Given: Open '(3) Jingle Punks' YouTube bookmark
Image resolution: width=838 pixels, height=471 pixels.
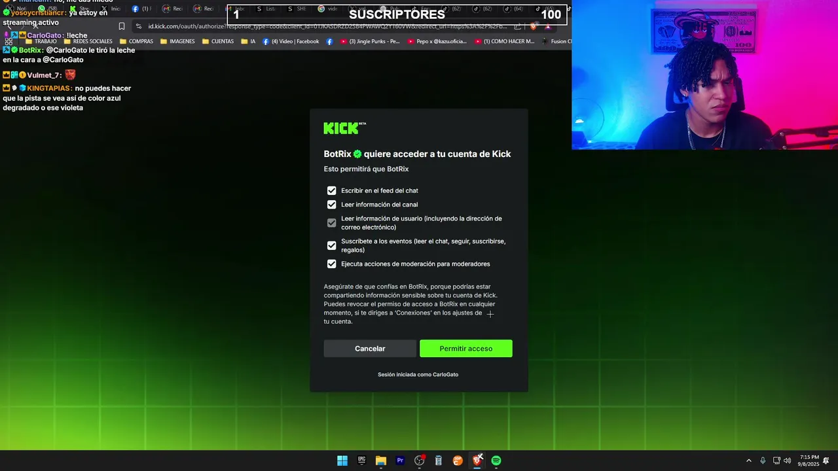Looking at the screenshot, I should [370, 41].
